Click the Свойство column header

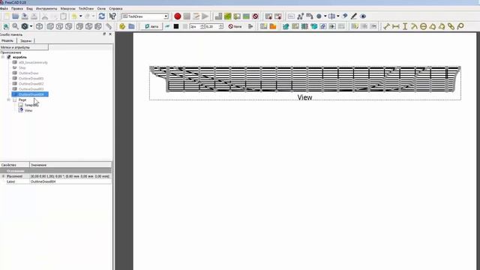point(15,165)
